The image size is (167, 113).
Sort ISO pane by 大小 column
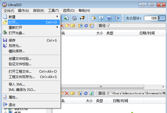pos(94,33)
